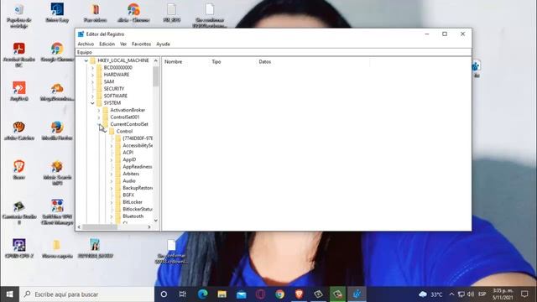This screenshot has height=302, width=537.
Task: Click the Nombre column header
Action: [x=174, y=62]
